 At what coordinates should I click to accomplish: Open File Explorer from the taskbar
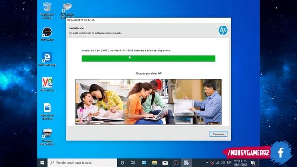coord(155,163)
